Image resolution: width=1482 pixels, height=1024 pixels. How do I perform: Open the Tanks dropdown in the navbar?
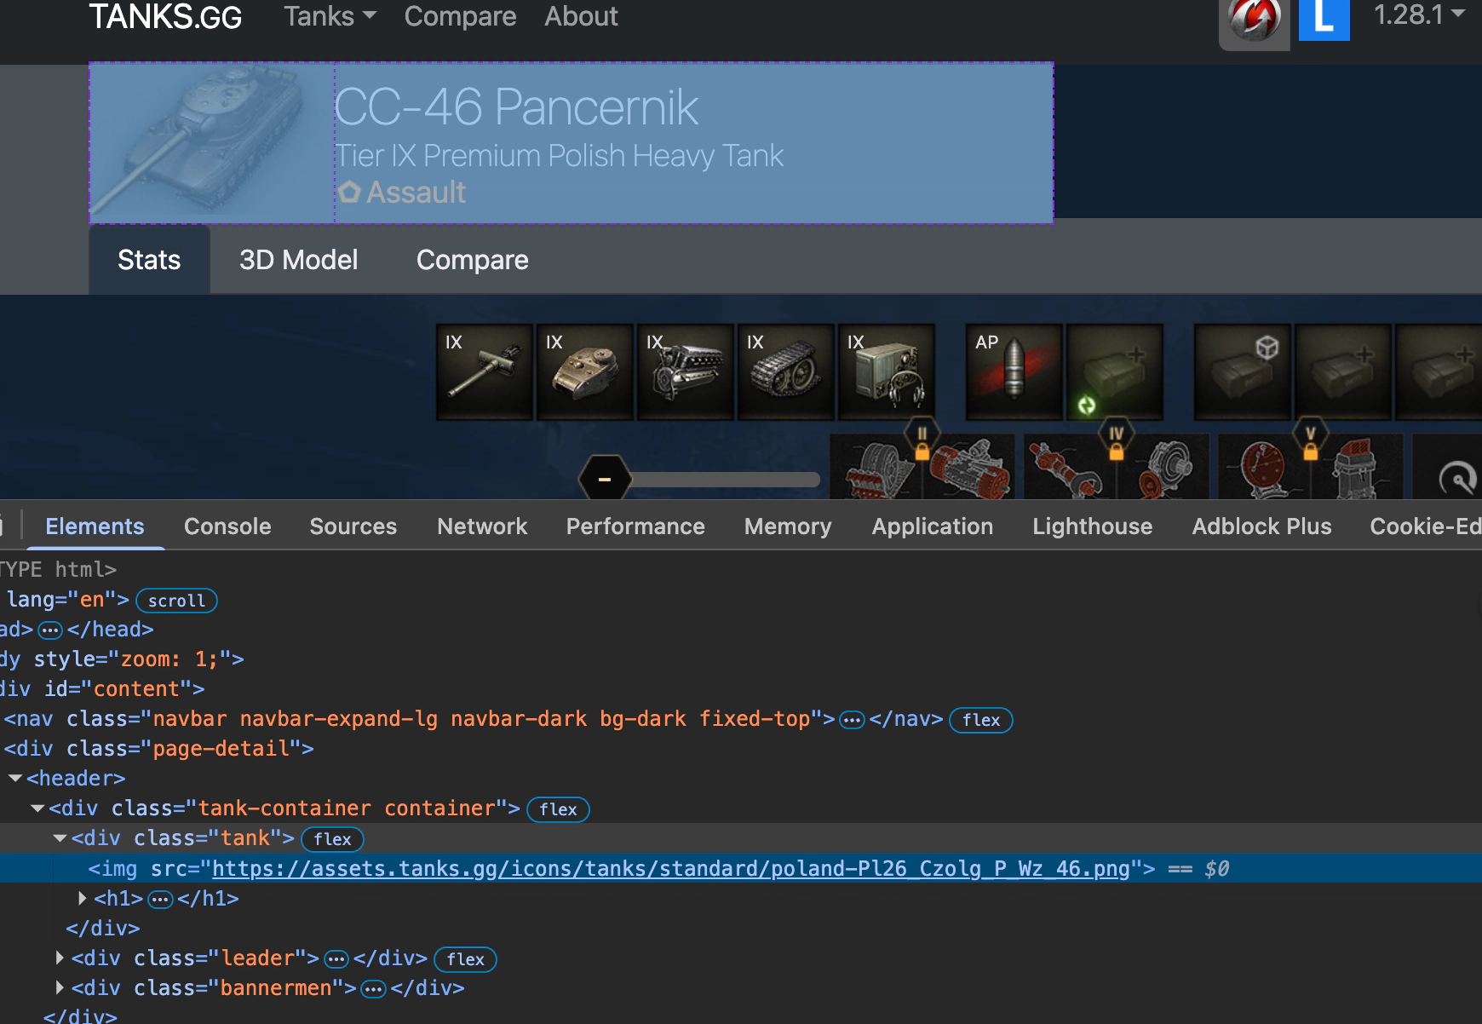click(330, 16)
